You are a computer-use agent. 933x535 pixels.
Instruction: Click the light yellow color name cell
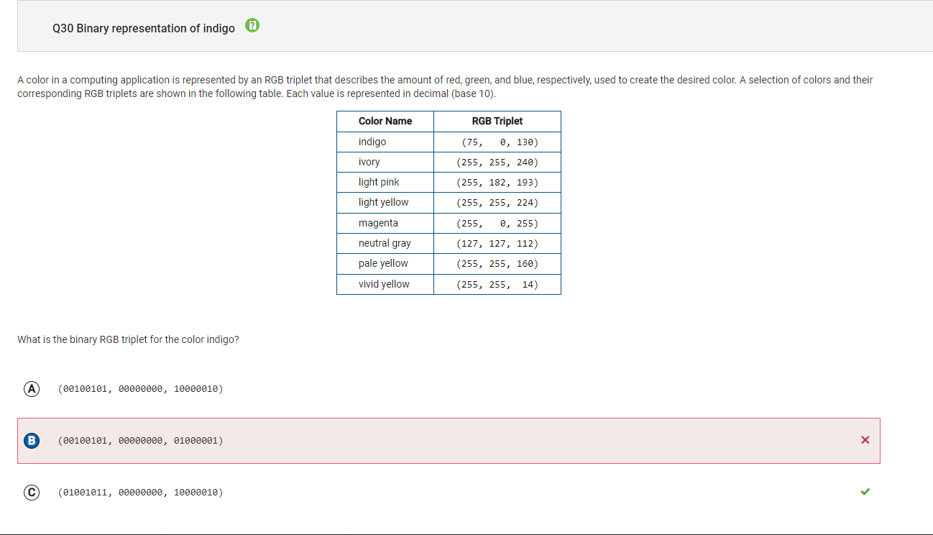tap(385, 202)
